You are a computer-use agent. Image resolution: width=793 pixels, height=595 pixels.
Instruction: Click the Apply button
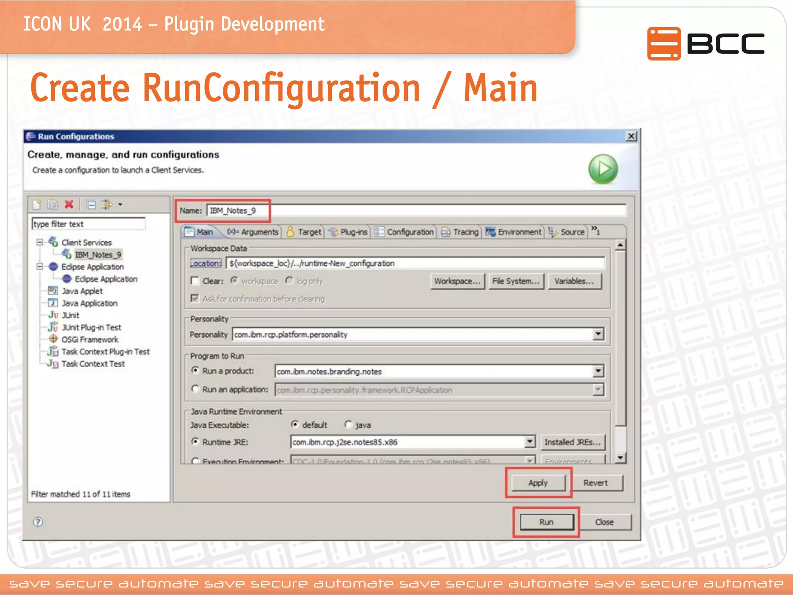coord(538,483)
